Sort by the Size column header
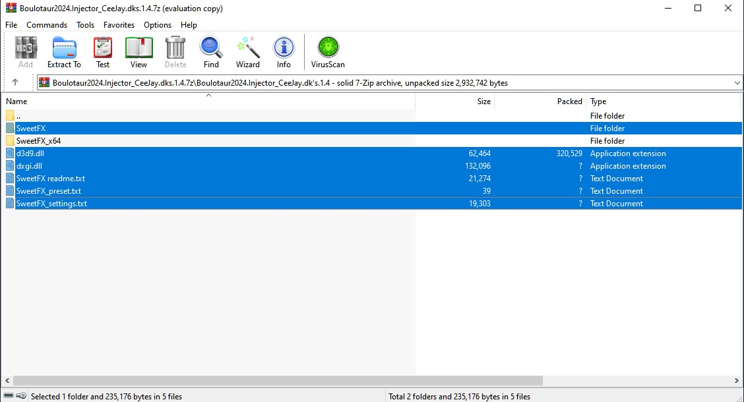Viewport: 744px width, 402px height. click(455, 101)
